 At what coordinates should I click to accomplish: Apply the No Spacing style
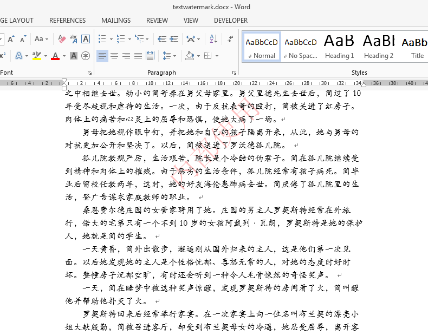coord(301,47)
